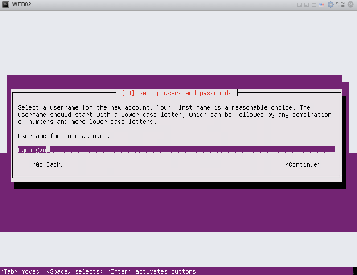Close the WEB02 console window
Viewport: 357px width, 275px height.
(351, 4)
